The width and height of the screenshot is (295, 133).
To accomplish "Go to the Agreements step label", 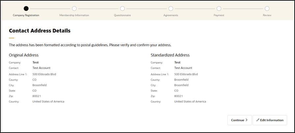I will coord(171,15).
